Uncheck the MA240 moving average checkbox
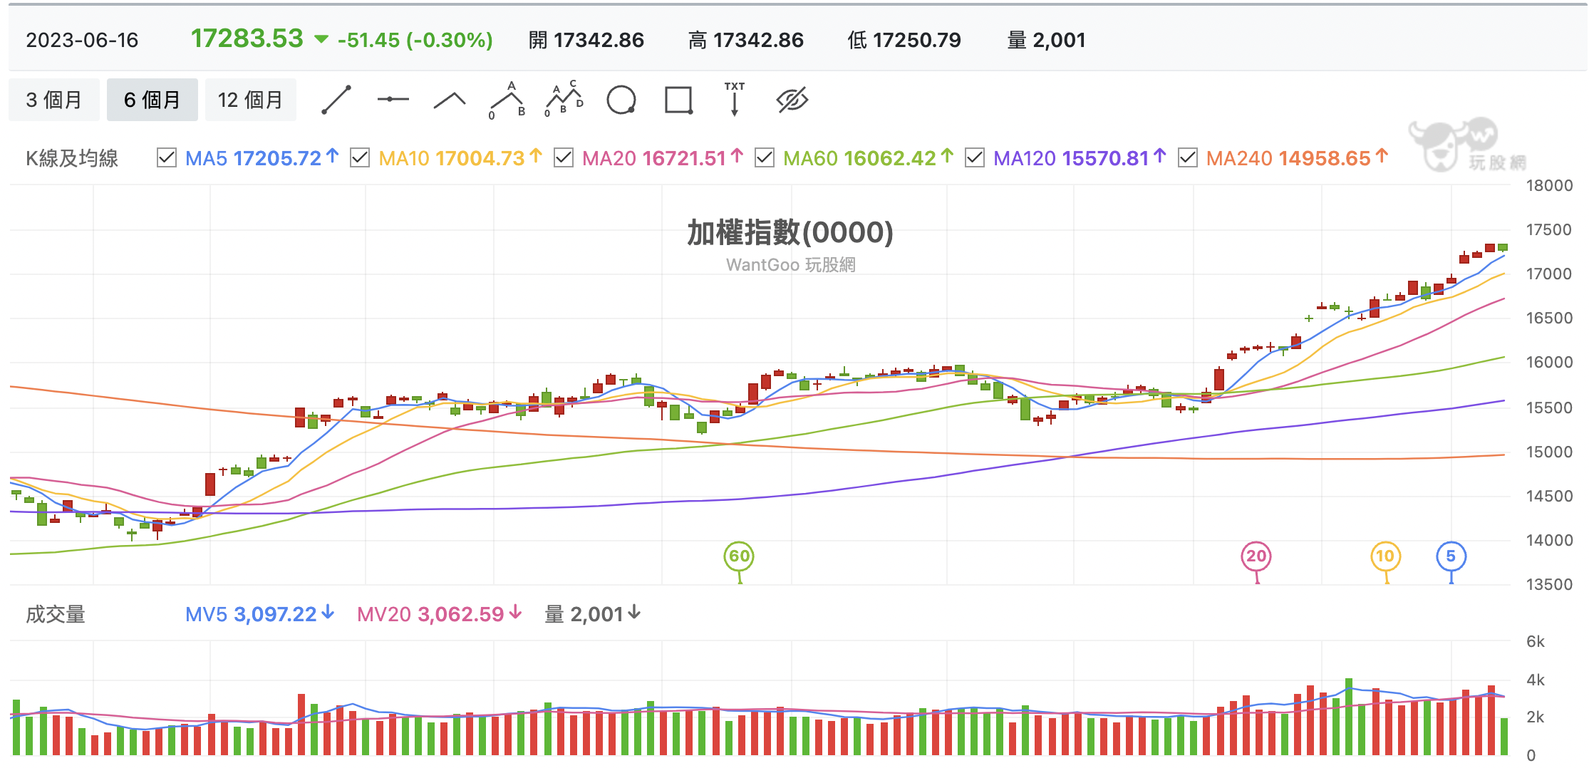The width and height of the screenshot is (1589, 768). pos(1188,157)
